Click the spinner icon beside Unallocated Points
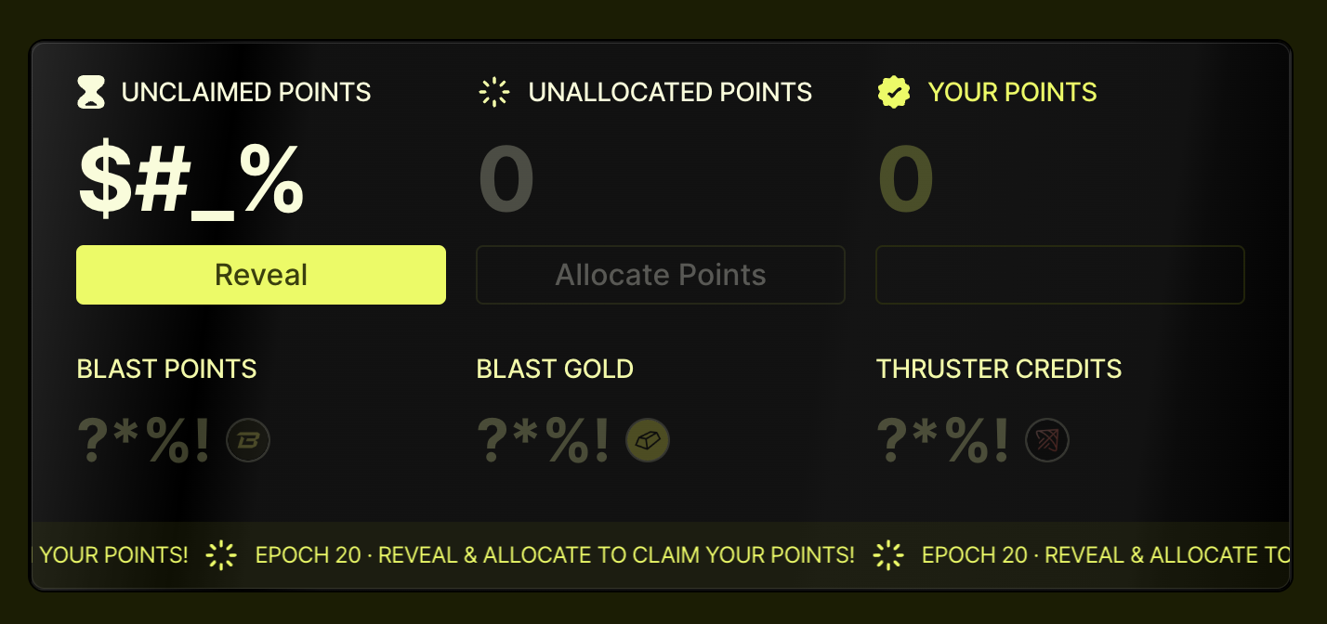The image size is (1327, 624). point(494,93)
